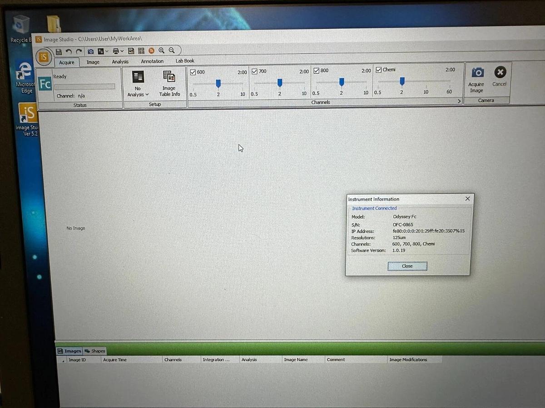The image size is (545, 408).
Task: Uncheck the Chemi channel checkbox
Action: coord(379,70)
